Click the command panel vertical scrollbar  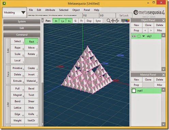tap(43, 73)
